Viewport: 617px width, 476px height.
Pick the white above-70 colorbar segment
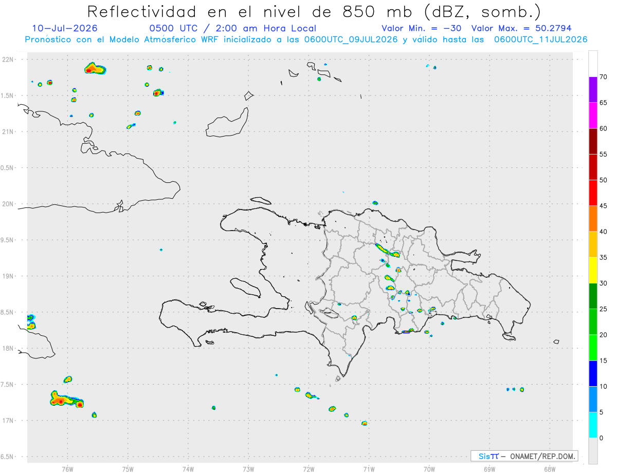click(x=593, y=64)
